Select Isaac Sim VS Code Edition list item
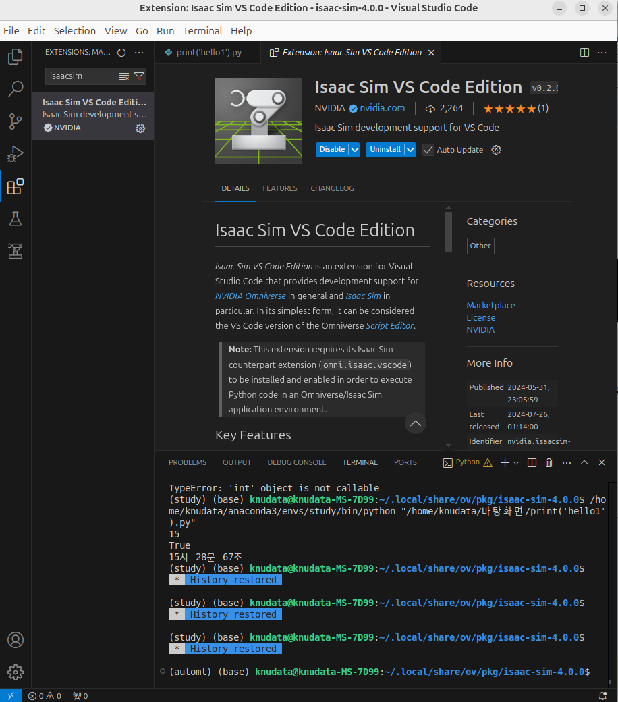618x702 pixels. coord(93,116)
